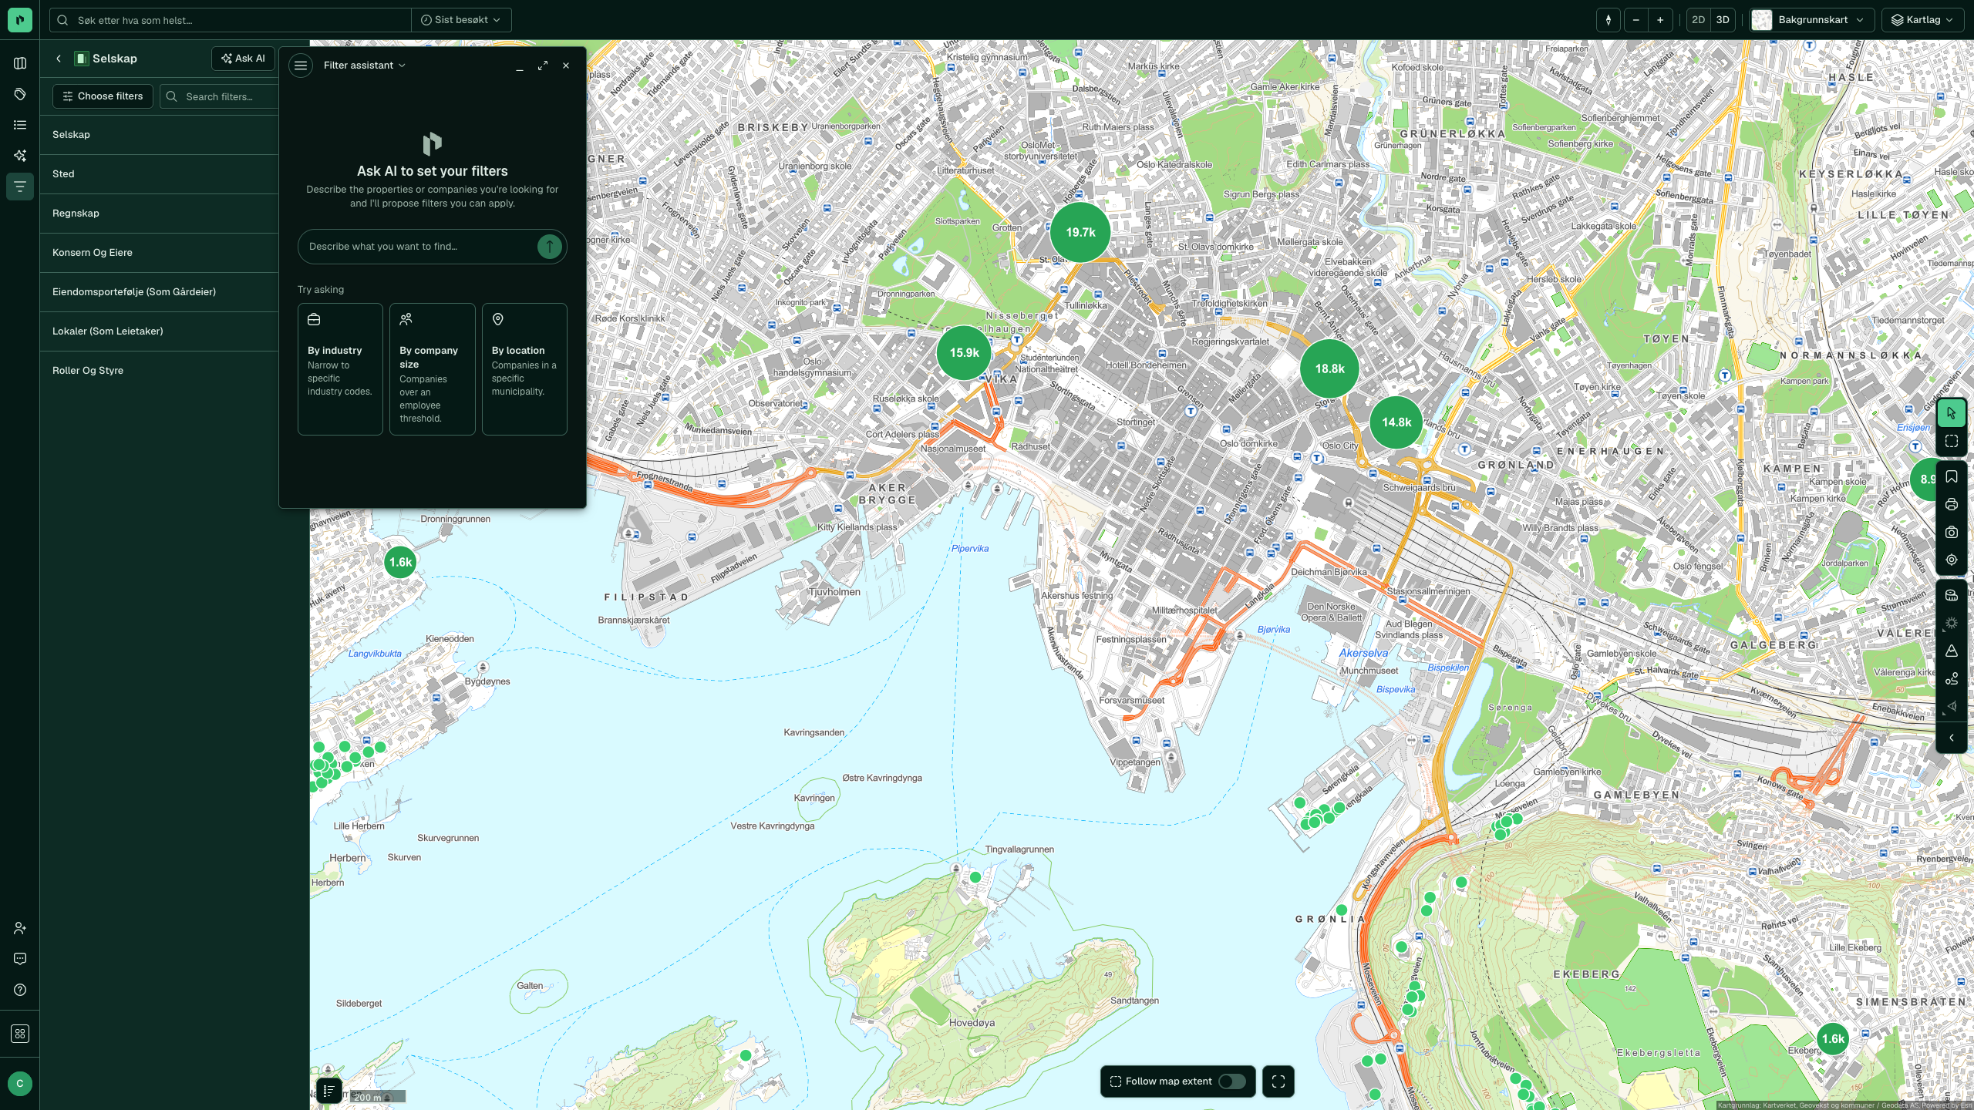
Task: Toggle Follow map extent switch
Action: 1231,1081
